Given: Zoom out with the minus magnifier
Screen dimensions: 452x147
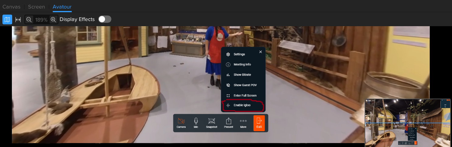Looking at the screenshot, I should [x=29, y=19].
